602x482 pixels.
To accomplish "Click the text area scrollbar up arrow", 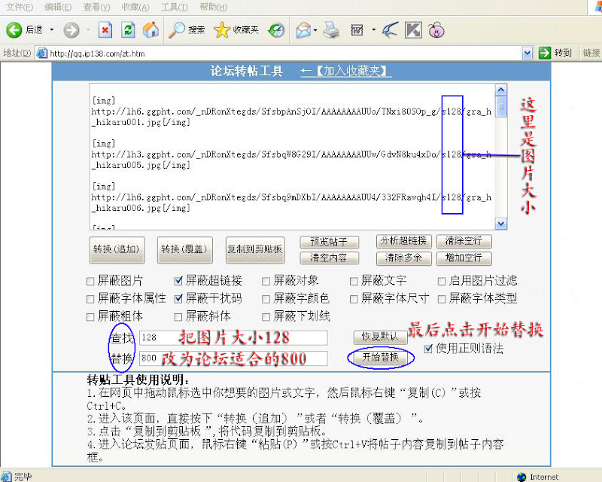I will pyautogui.click(x=500, y=90).
